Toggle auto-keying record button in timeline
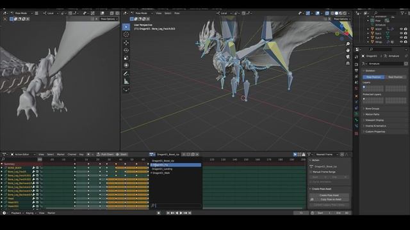 pyautogui.click(x=158, y=213)
